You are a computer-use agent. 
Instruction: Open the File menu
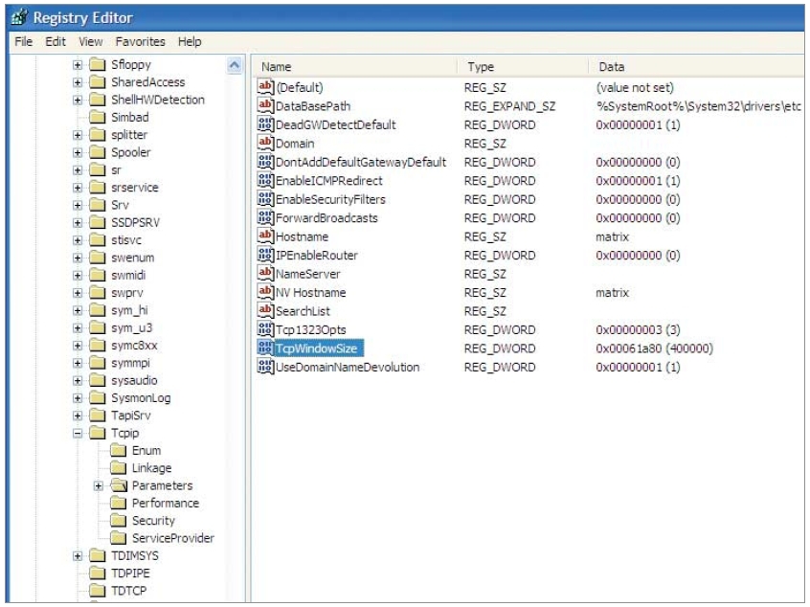(23, 41)
